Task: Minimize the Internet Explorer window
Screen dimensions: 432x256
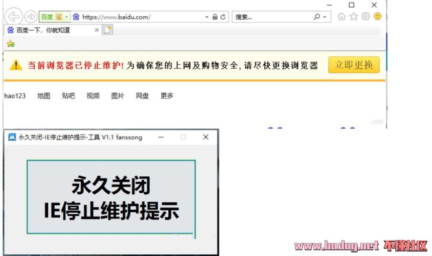Action: 330,5
